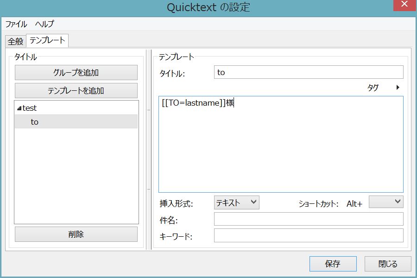Focus the 件名 input field
This screenshot has width=417, height=278.
pos(309,219)
